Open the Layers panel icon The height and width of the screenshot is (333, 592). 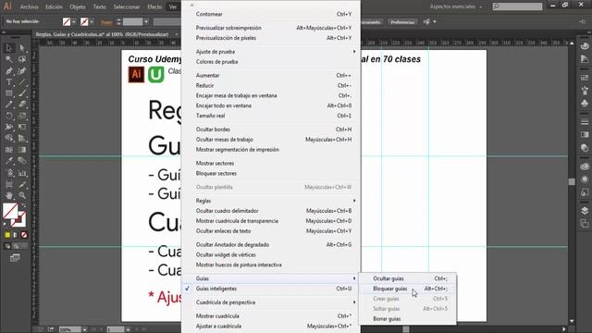coord(585,211)
